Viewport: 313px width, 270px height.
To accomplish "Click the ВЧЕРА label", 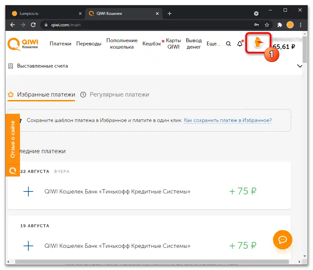I will (62, 172).
